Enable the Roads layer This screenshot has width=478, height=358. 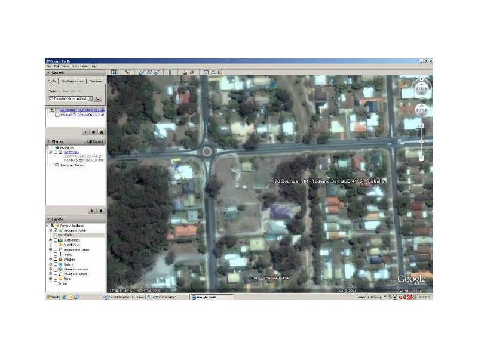click(x=56, y=235)
